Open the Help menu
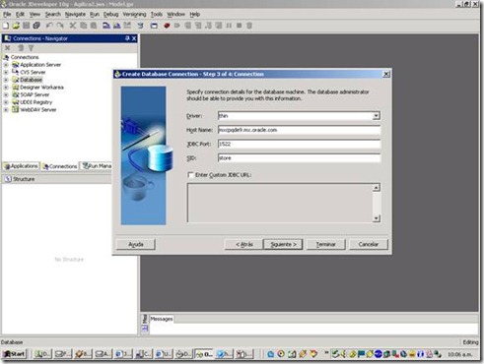Viewport: 484px width, 364px height. [x=194, y=14]
